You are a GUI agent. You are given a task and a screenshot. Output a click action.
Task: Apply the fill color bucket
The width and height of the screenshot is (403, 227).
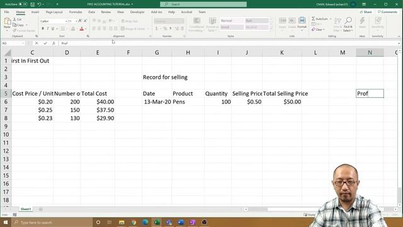click(x=73, y=28)
